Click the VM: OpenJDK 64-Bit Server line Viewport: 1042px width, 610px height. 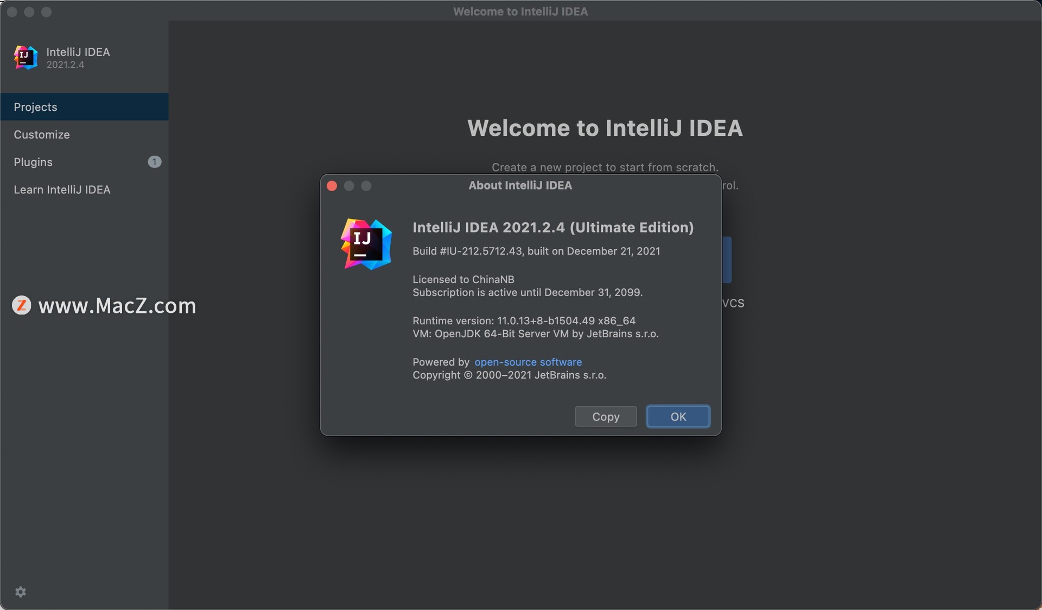tap(536, 334)
